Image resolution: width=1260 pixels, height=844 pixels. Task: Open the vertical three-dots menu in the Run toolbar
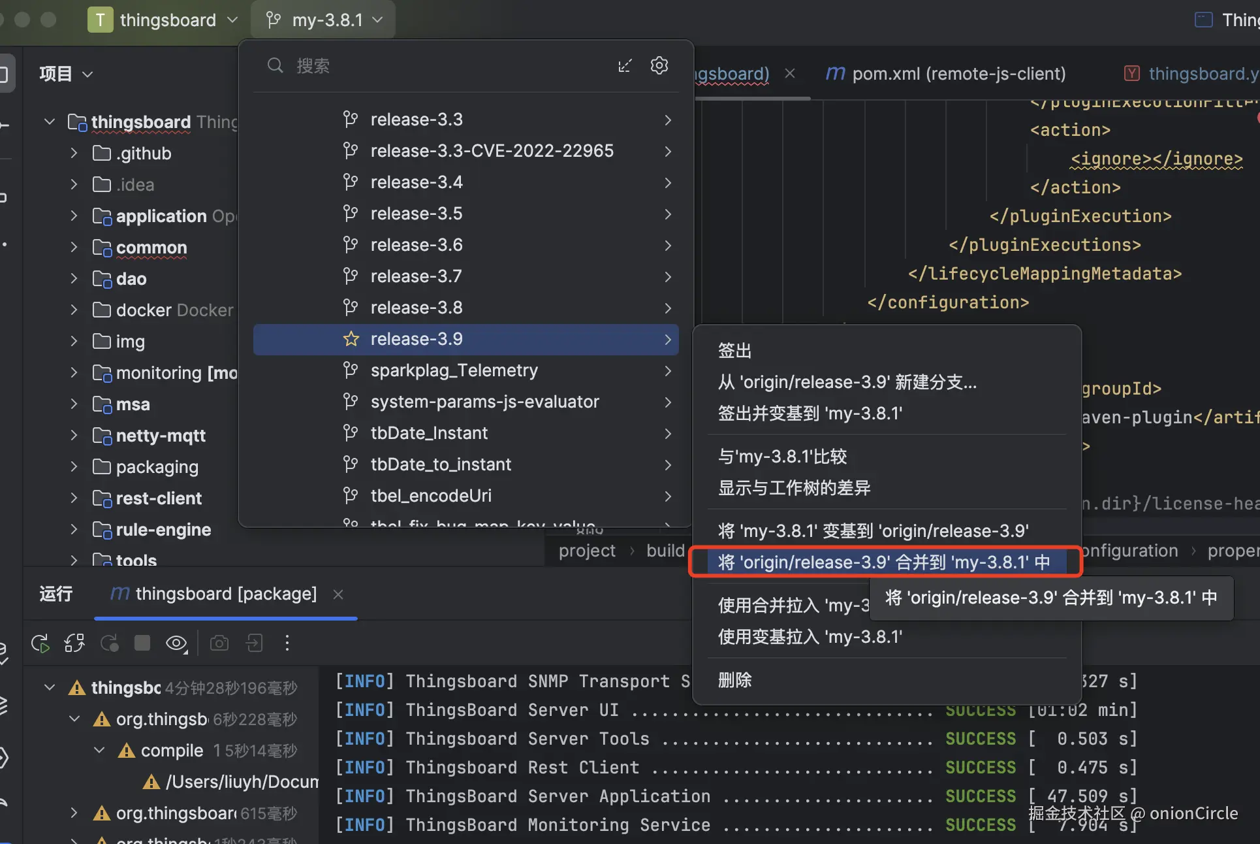coord(287,643)
